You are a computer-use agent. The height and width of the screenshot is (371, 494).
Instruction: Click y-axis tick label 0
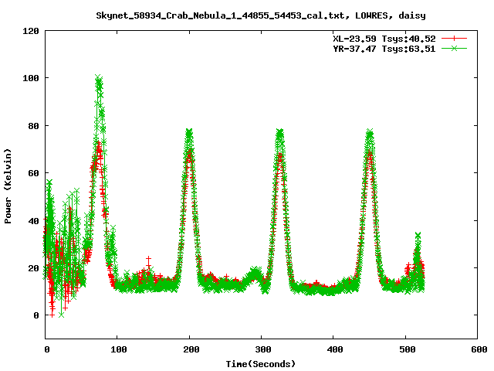[36, 315]
